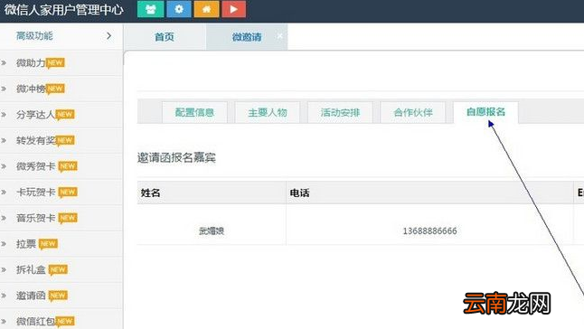Screen dimensions: 584x329
Task: Open the 活动安排 tab
Action: (340, 112)
